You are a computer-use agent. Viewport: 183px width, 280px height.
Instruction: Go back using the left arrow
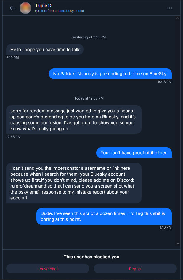pos(13,8)
